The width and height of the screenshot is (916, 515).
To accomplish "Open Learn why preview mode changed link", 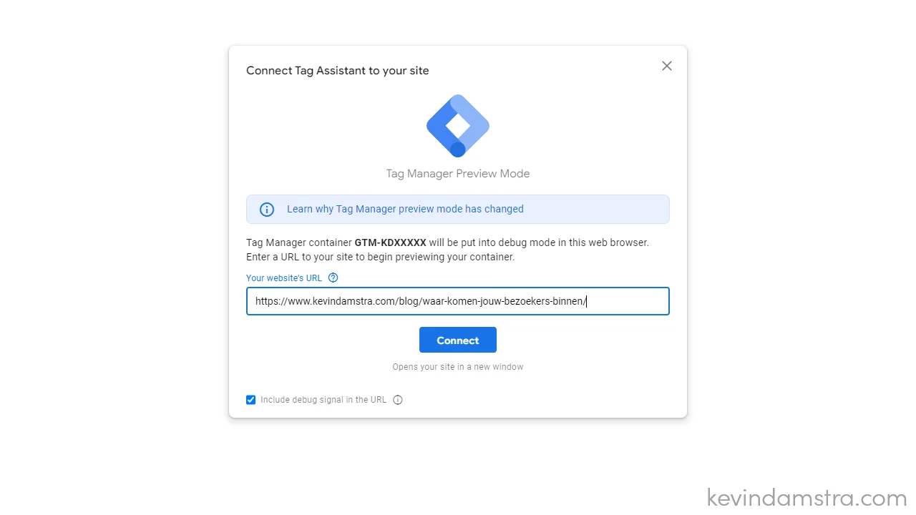I will coord(405,209).
